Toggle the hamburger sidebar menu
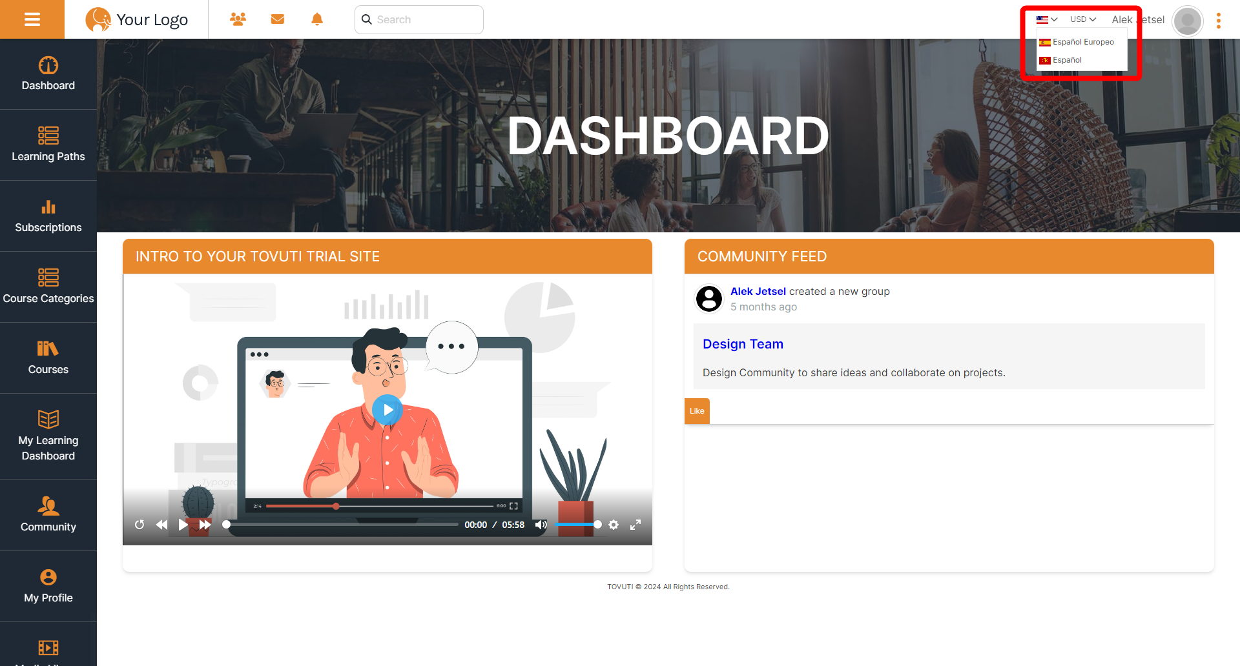This screenshot has width=1240, height=666. (32, 19)
